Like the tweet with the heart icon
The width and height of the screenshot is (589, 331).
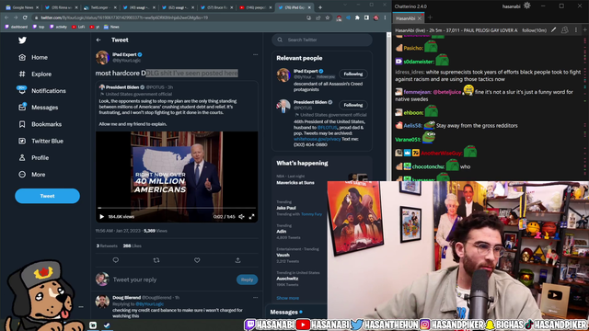point(197,260)
